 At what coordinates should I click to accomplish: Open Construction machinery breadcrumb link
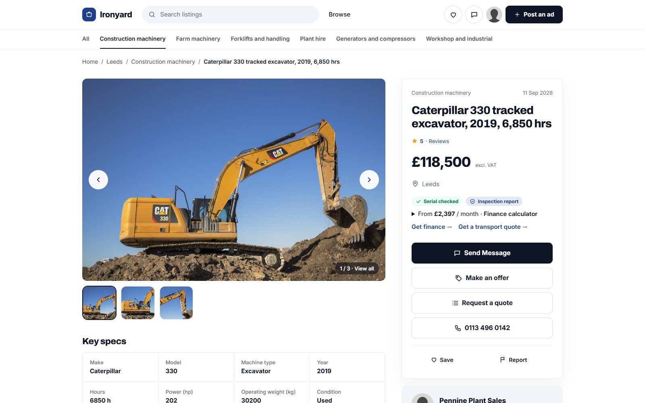[x=163, y=62]
